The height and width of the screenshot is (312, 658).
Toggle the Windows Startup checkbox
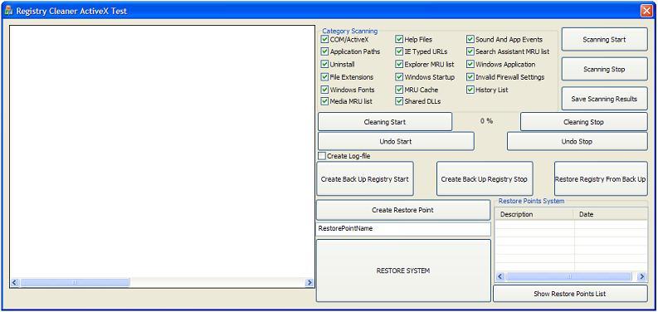pyautogui.click(x=399, y=77)
